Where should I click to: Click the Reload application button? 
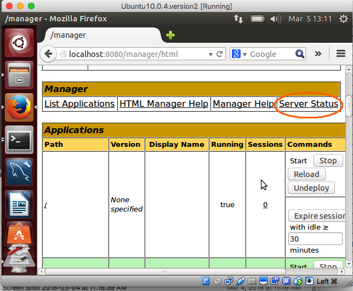[x=306, y=174]
